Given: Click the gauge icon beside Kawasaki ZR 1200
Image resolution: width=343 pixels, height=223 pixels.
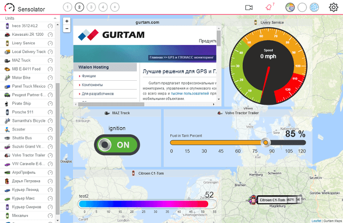Looking at the screenshot, I should pyautogui.click(x=50, y=35).
